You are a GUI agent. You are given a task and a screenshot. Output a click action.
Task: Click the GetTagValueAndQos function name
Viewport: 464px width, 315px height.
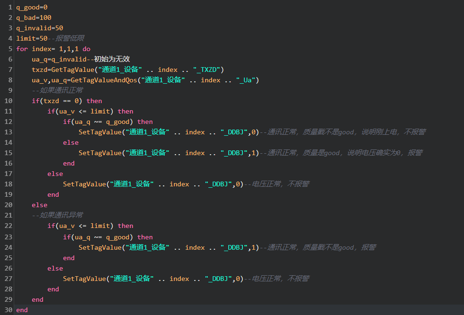pyautogui.click(x=104, y=80)
